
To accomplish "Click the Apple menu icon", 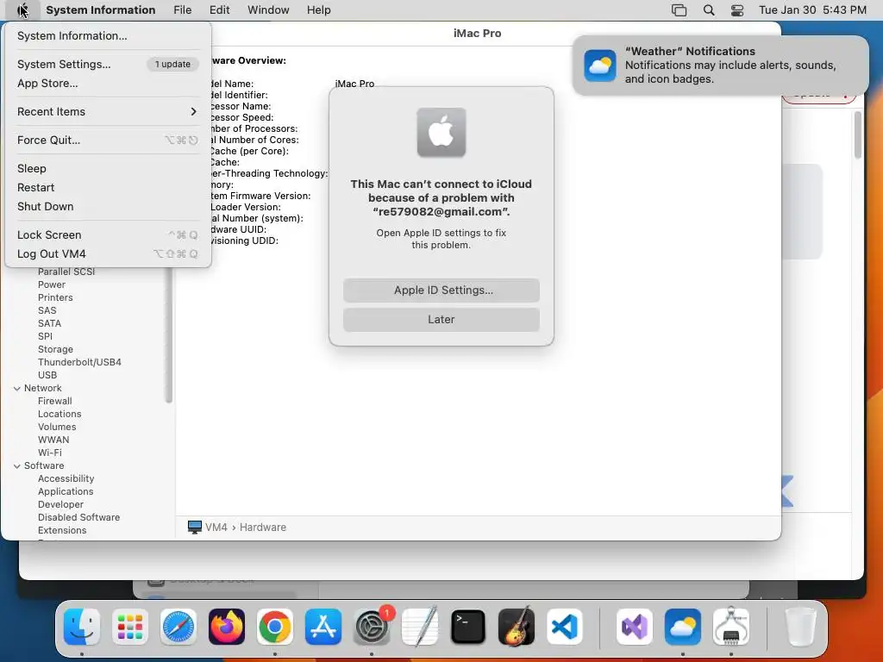I will pyautogui.click(x=22, y=10).
